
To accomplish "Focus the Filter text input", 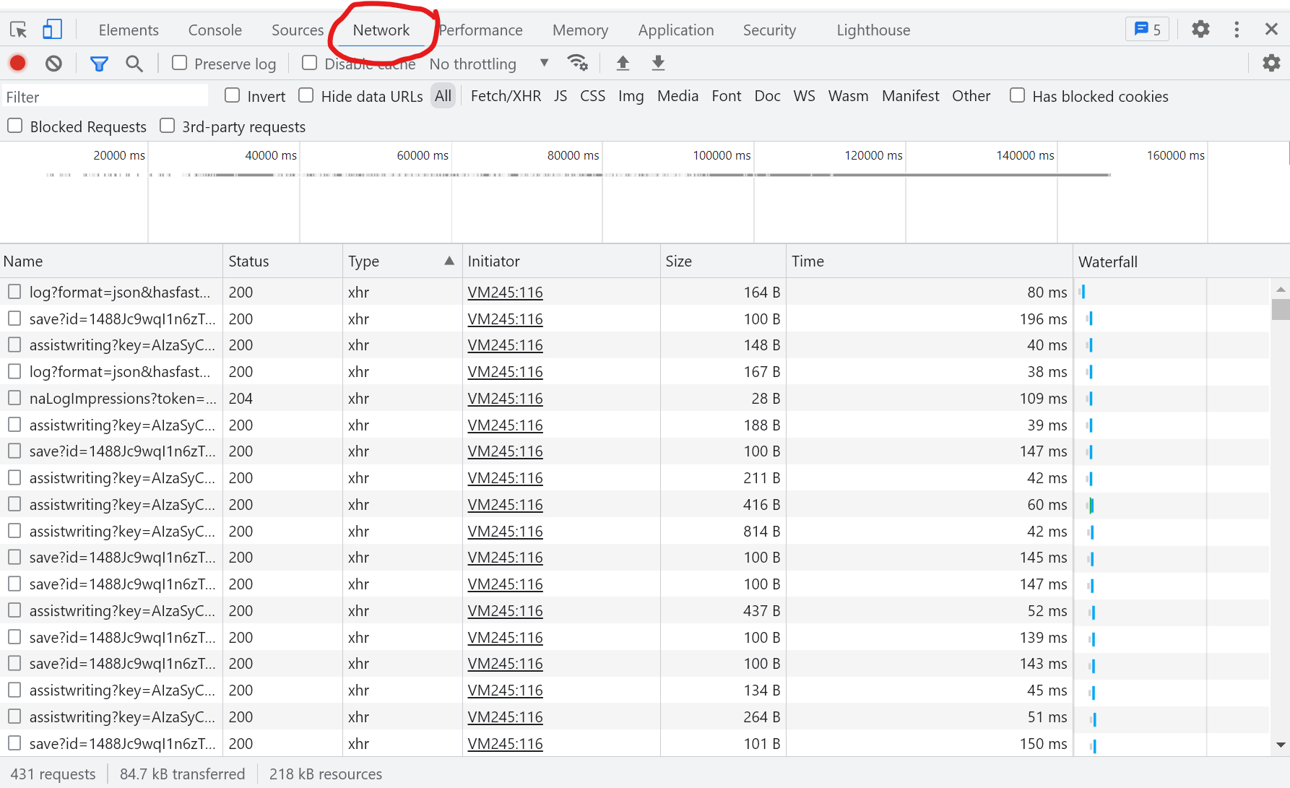I will click(105, 96).
